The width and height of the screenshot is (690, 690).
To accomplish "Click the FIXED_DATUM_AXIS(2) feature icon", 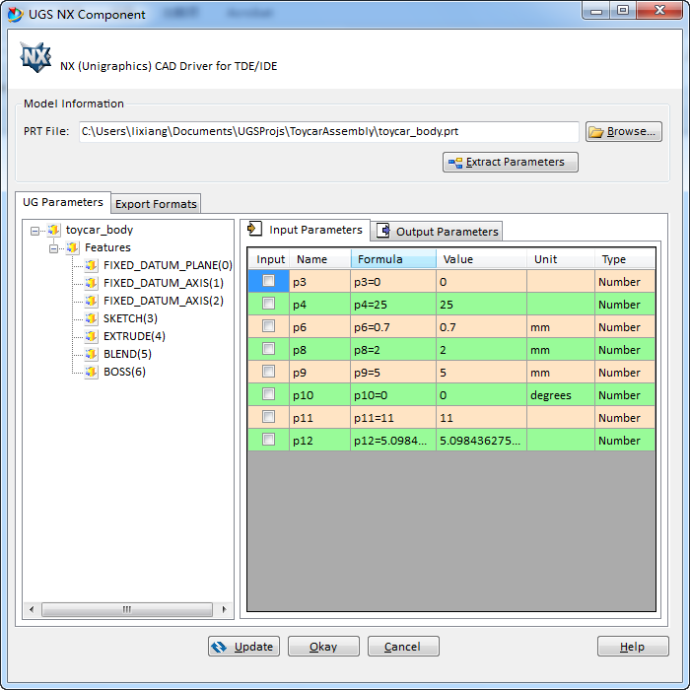I will coord(91,301).
